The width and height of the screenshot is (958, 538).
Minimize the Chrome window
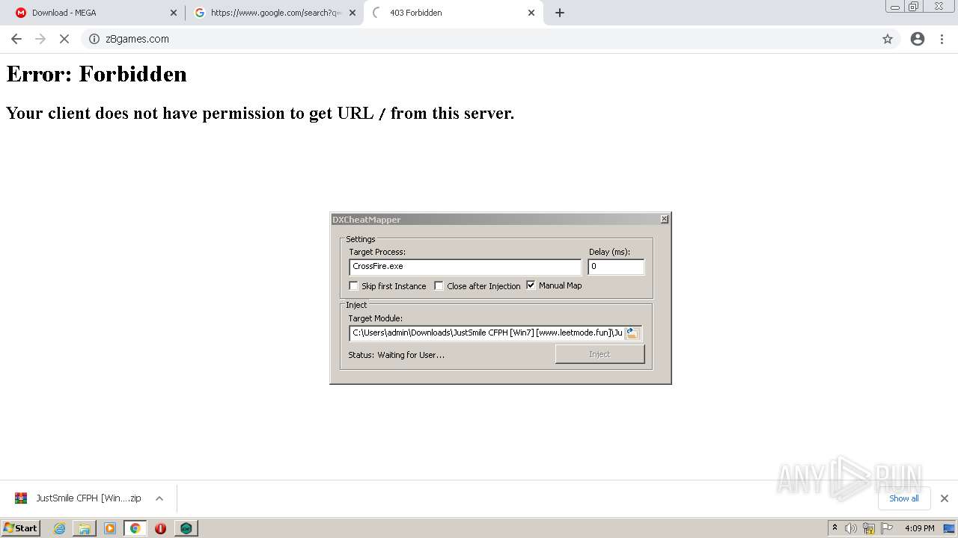894,7
